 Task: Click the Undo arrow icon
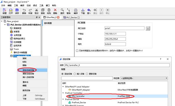[24, 10]
